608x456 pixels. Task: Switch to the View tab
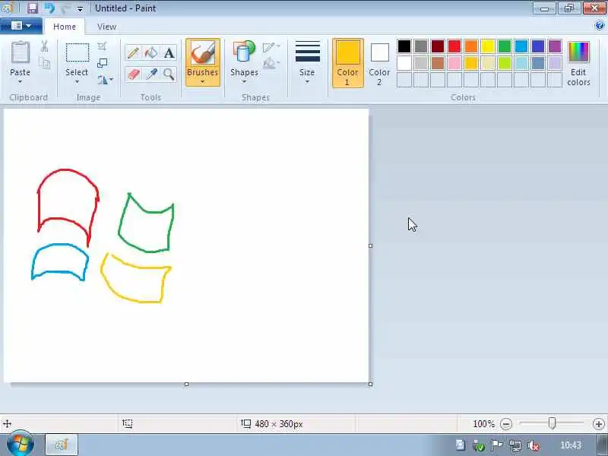pos(106,27)
